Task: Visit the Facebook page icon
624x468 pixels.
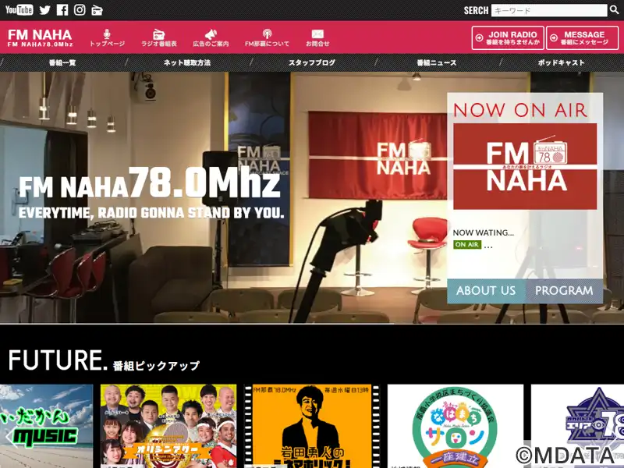Action: [x=62, y=10]
